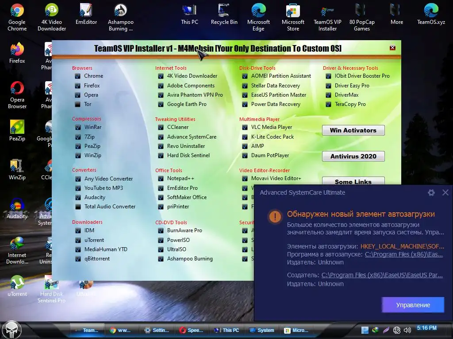
Task: Click the Win Activators button
Action: coord(353,130)
